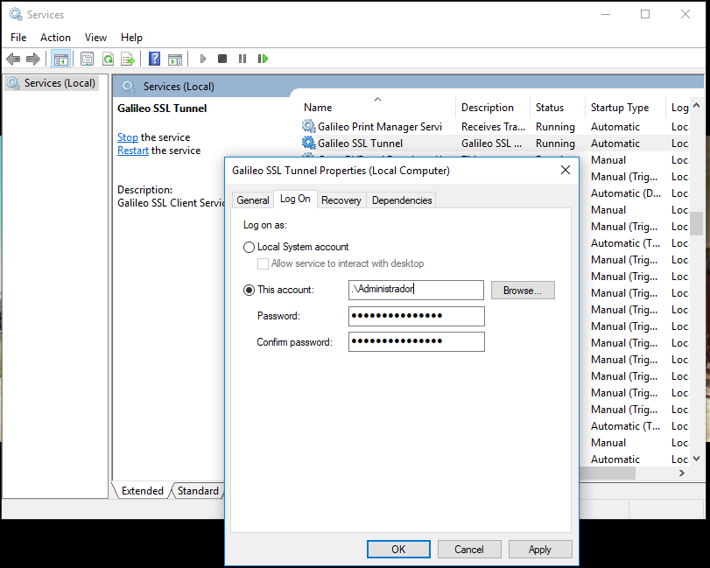
Task: Click the vertical scrollbar thumb in services list
Action: [x=696, y=223]
